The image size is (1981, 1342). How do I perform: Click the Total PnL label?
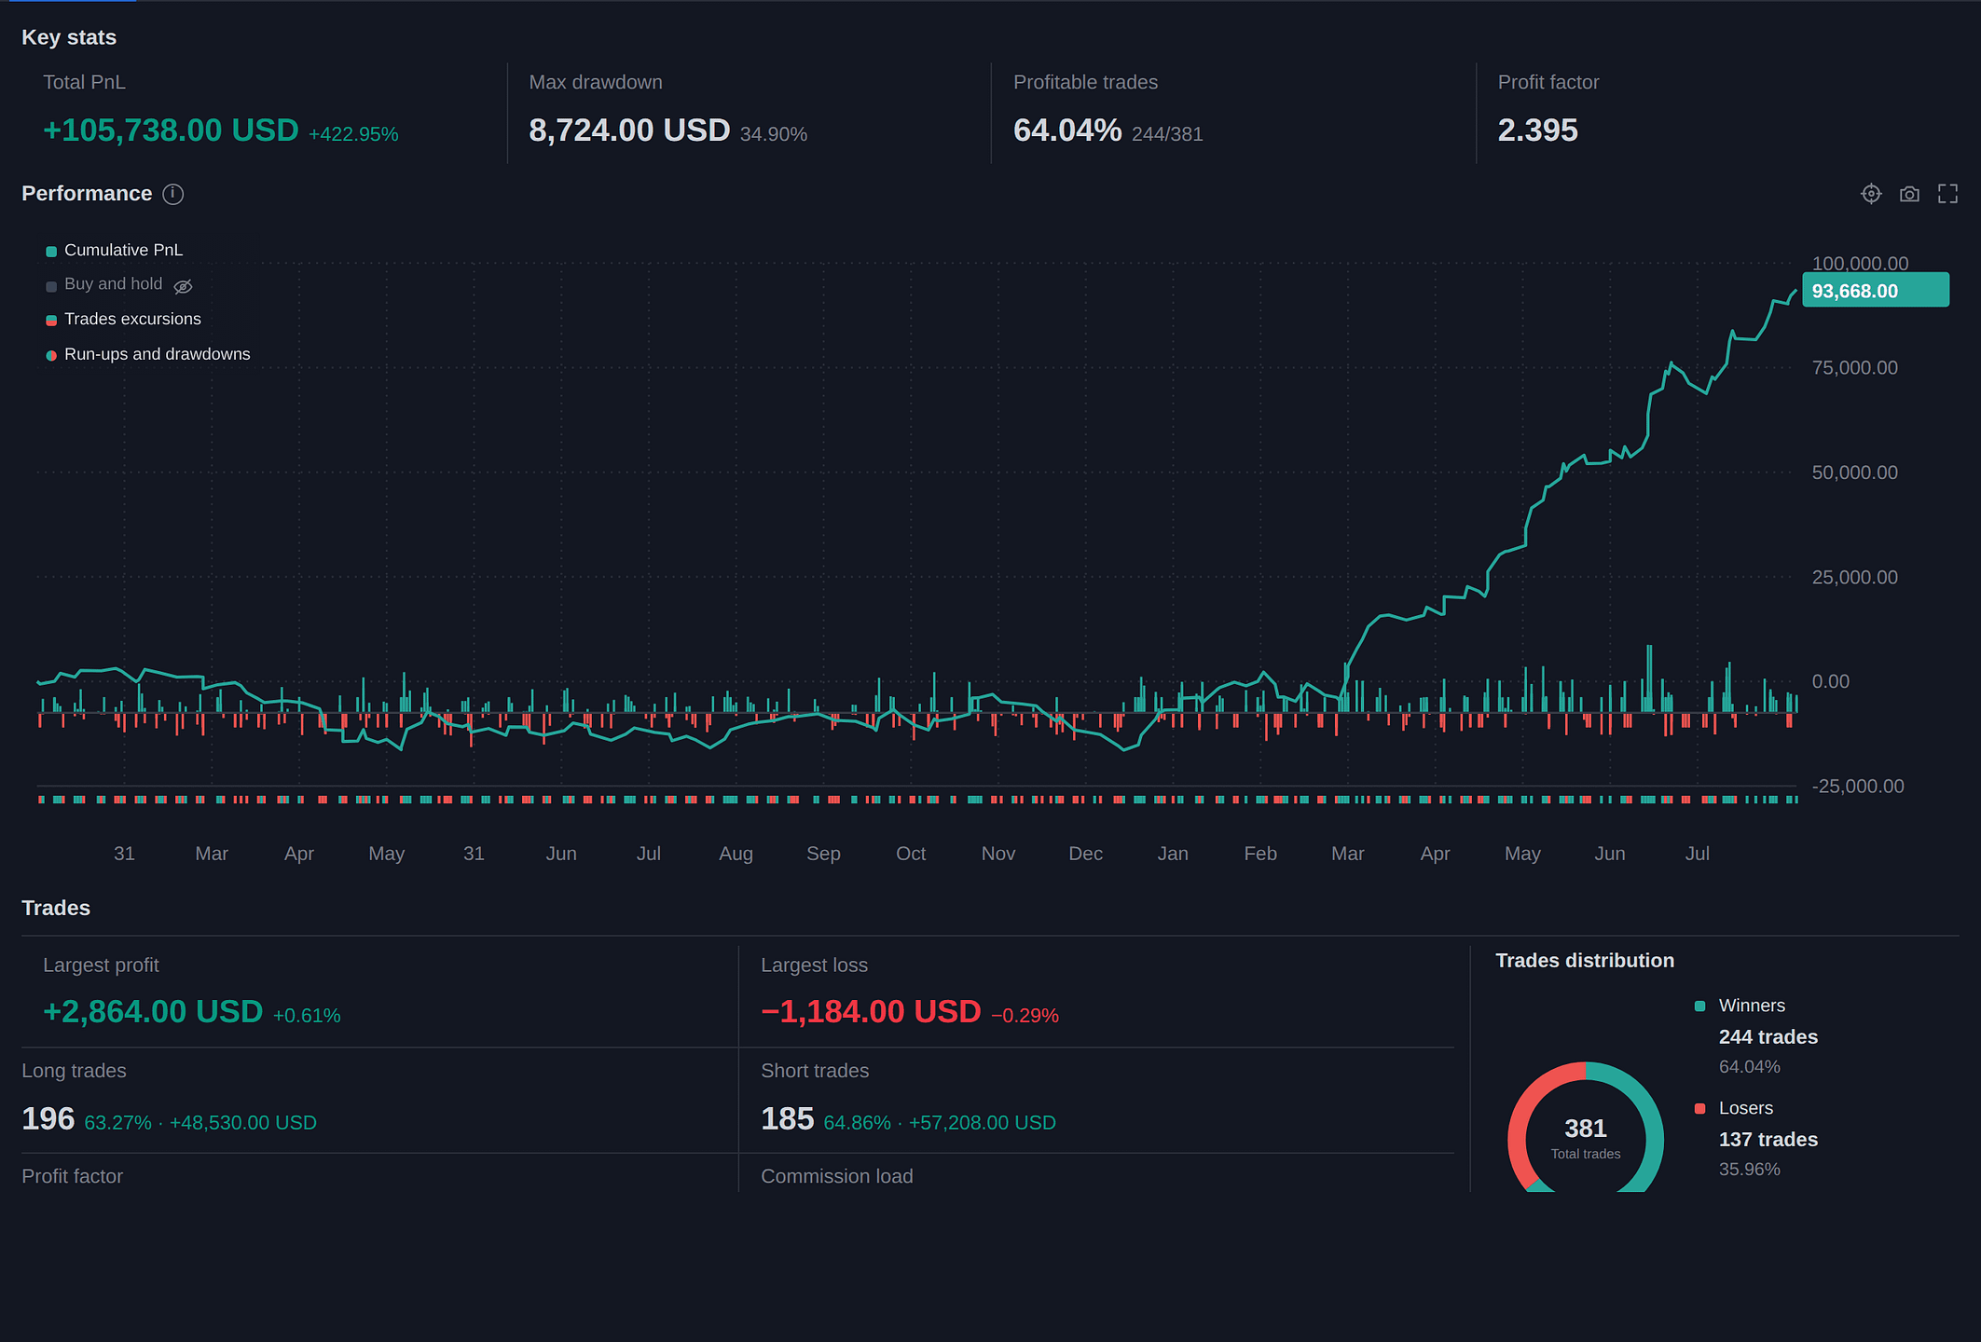tap(84, 82)
